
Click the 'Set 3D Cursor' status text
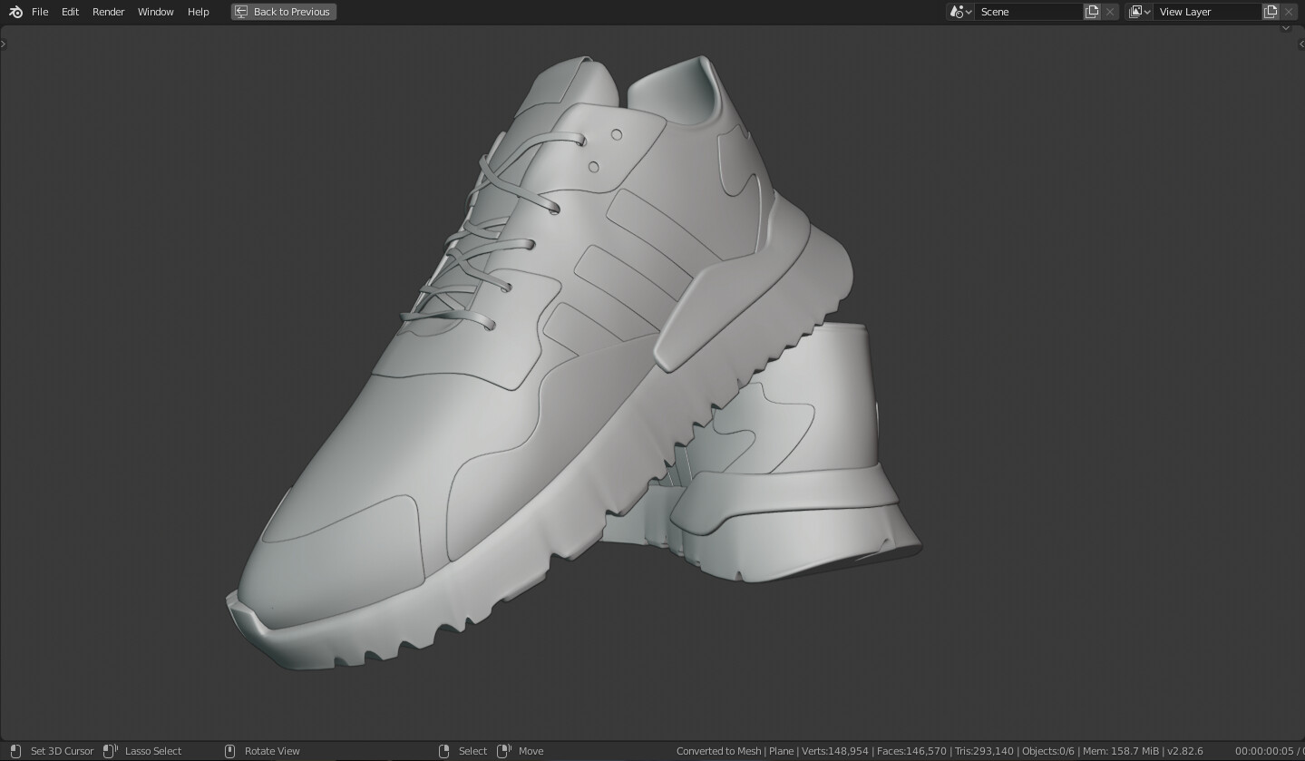pos(62,751)
